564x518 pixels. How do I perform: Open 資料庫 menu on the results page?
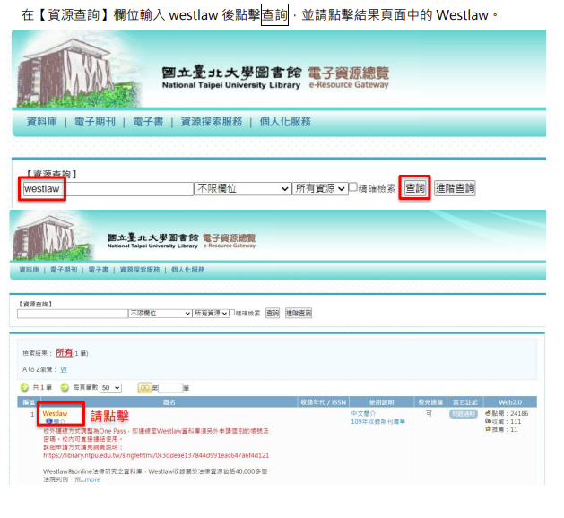click(x=29, y=270)
